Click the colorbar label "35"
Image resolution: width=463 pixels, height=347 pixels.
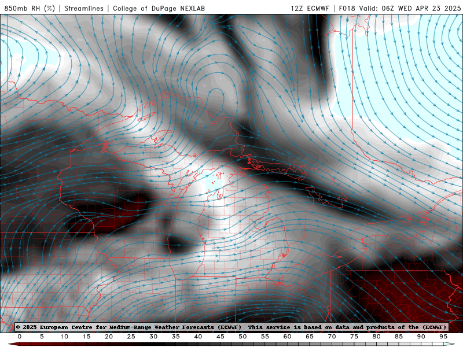[176, 337]
